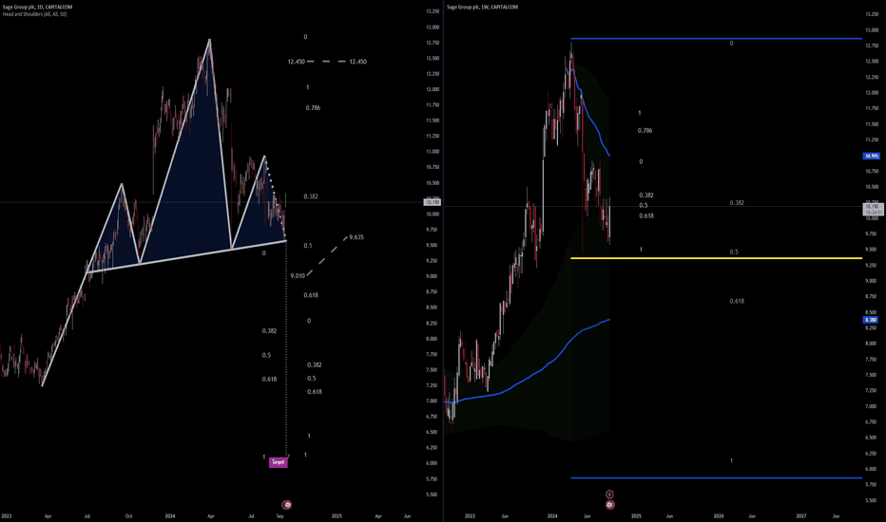Click the 13.250 price on left chart scale
Screen dimensions: 886x522
(433, 11)
